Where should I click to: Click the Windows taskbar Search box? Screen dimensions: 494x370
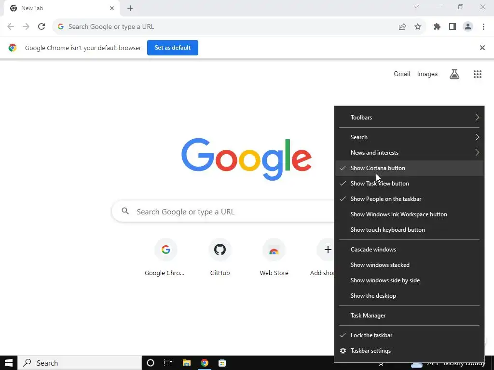[80, 363]
